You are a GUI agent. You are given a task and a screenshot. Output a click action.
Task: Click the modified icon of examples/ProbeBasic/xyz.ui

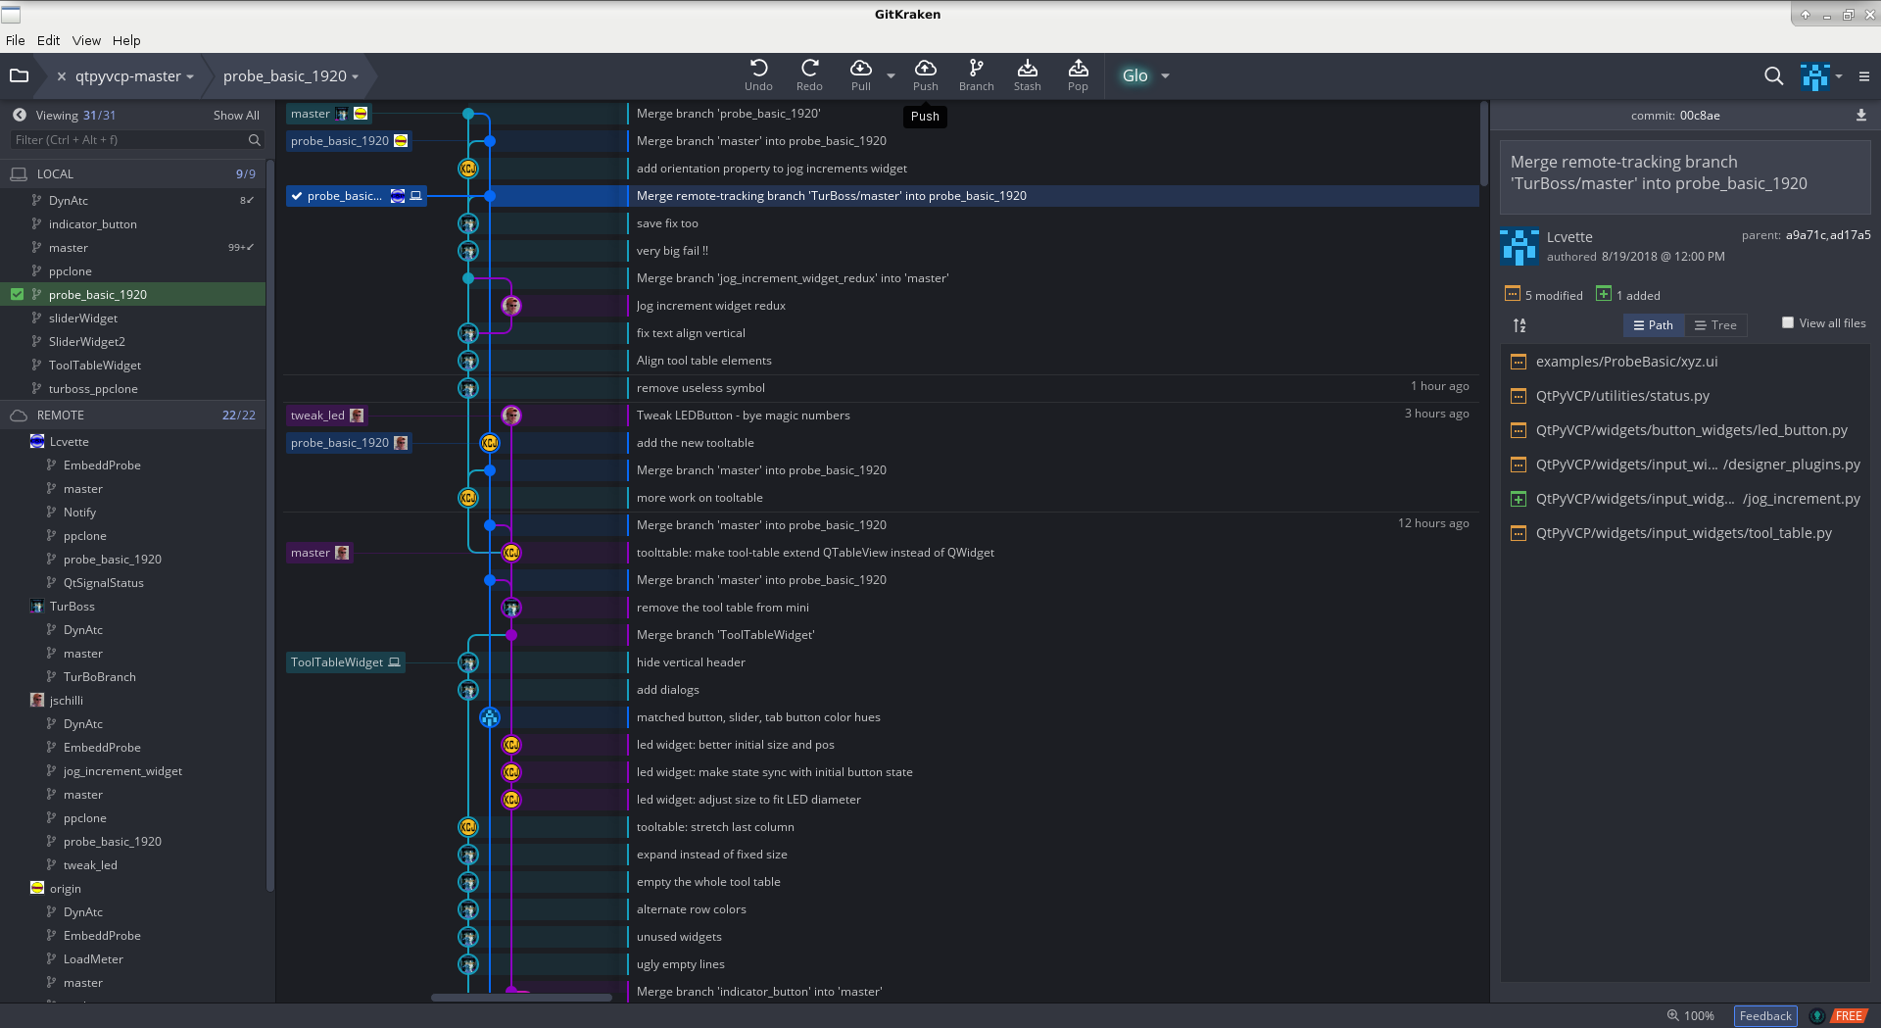pyautogui.click(x=1518, y=362)
